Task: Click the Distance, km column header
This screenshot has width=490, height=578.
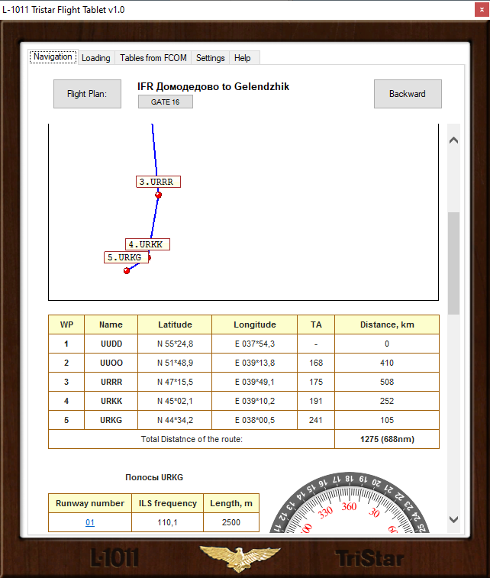Action: click(x=387, y=325)
